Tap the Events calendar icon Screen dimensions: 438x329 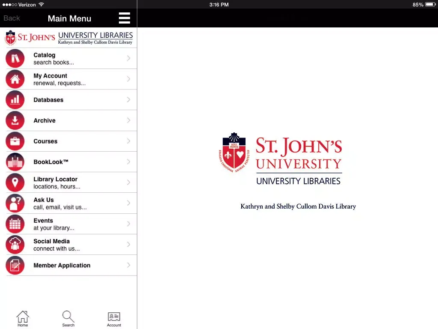pyautogui.click(x=15, y=224)
